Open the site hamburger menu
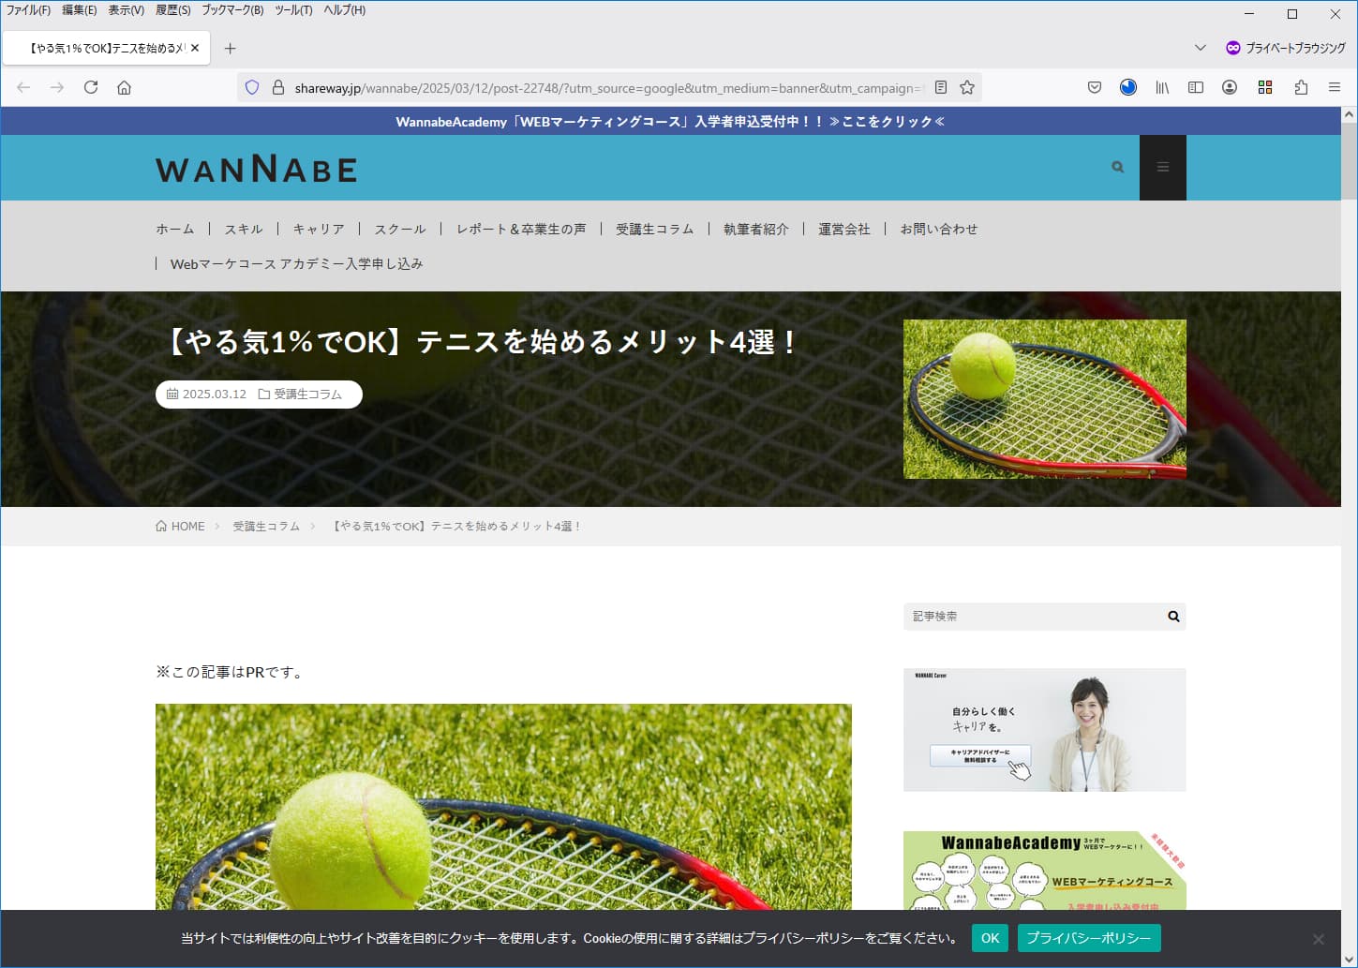The width and height of the screenshot is (1358, 968). (x=1163, y=168)
